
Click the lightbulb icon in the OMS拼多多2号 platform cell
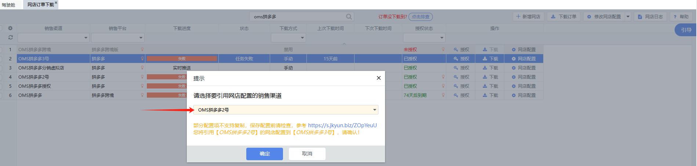pyautogui.click(x=142, y=77)
